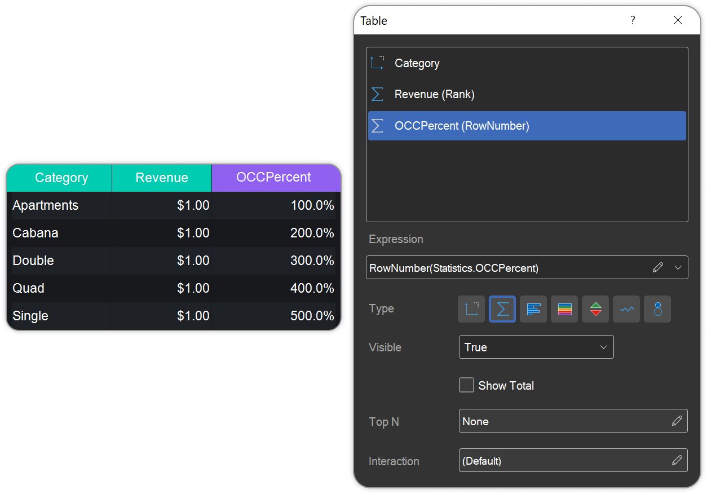Click the 100.0% OCCPercent value
707x494 pixels.
tap(312, 205)
